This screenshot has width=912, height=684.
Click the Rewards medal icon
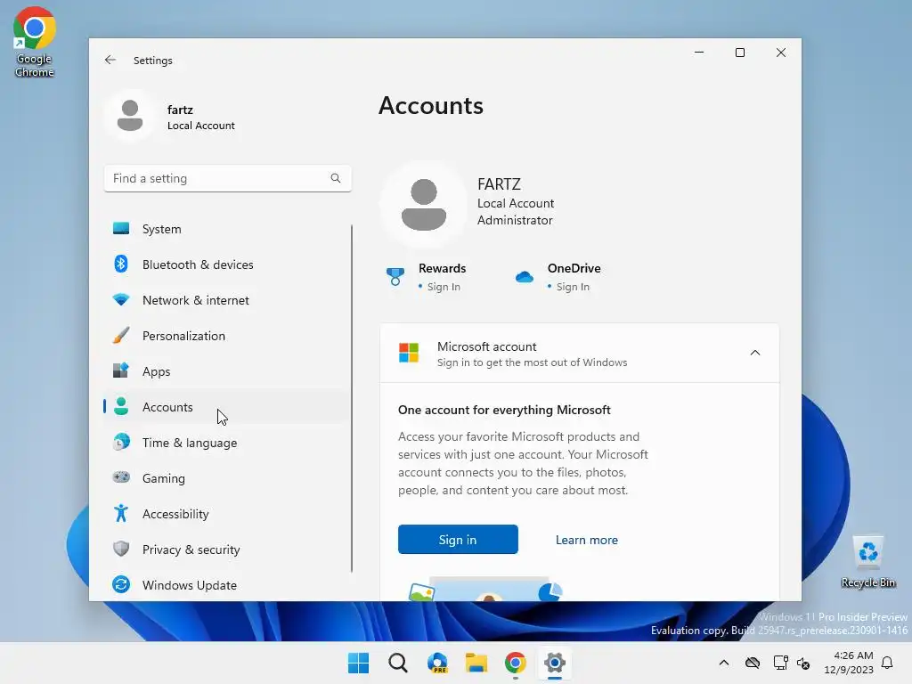pyautogui.click(x=395, y=276)
